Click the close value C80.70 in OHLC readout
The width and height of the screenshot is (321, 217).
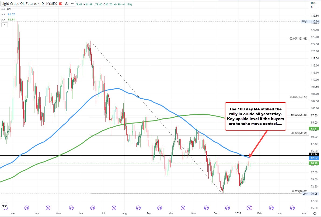108,4
